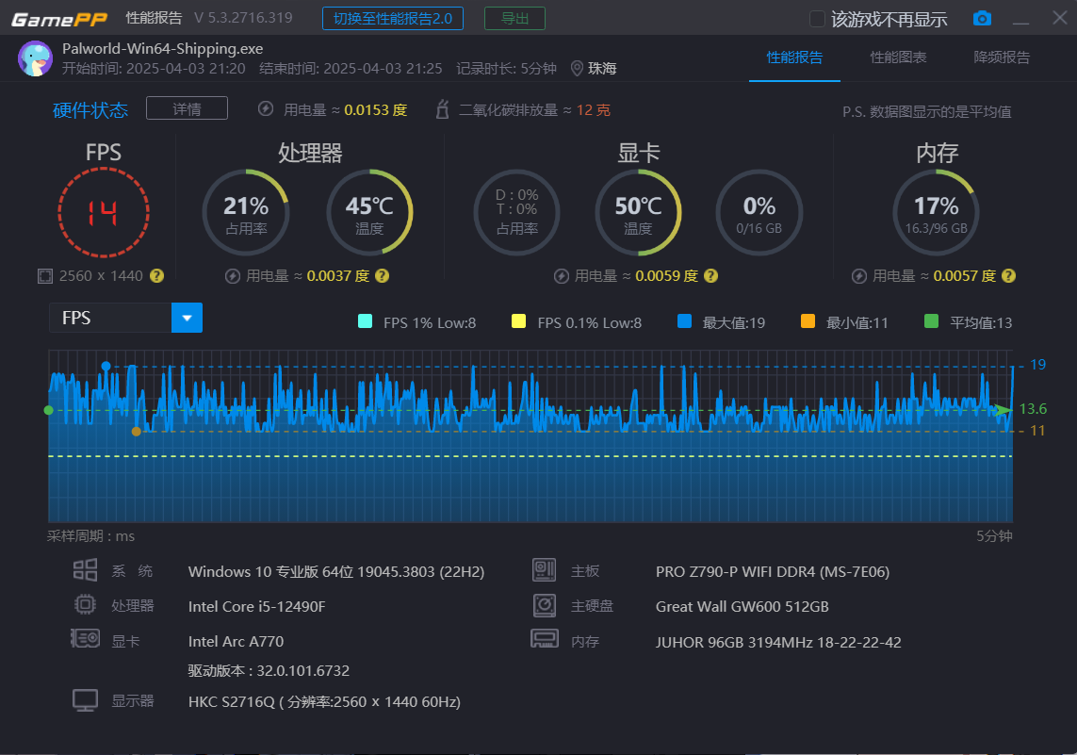Click the motherboard icon beside 主板
The image size is (1077, 755).
[544, 569]
